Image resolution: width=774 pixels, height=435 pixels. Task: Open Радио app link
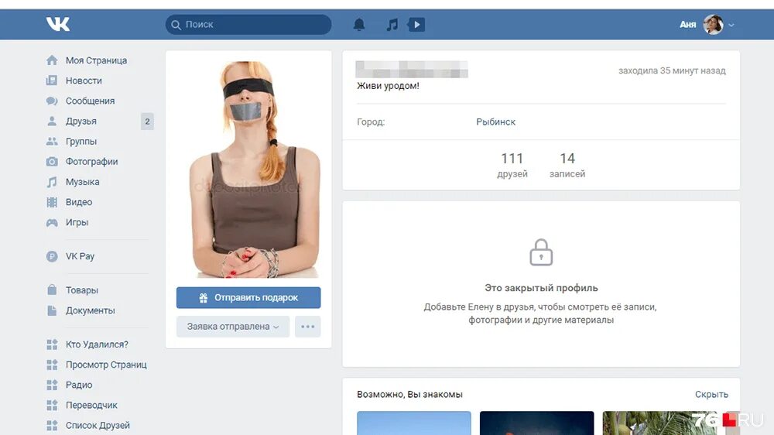coord(79,385)
